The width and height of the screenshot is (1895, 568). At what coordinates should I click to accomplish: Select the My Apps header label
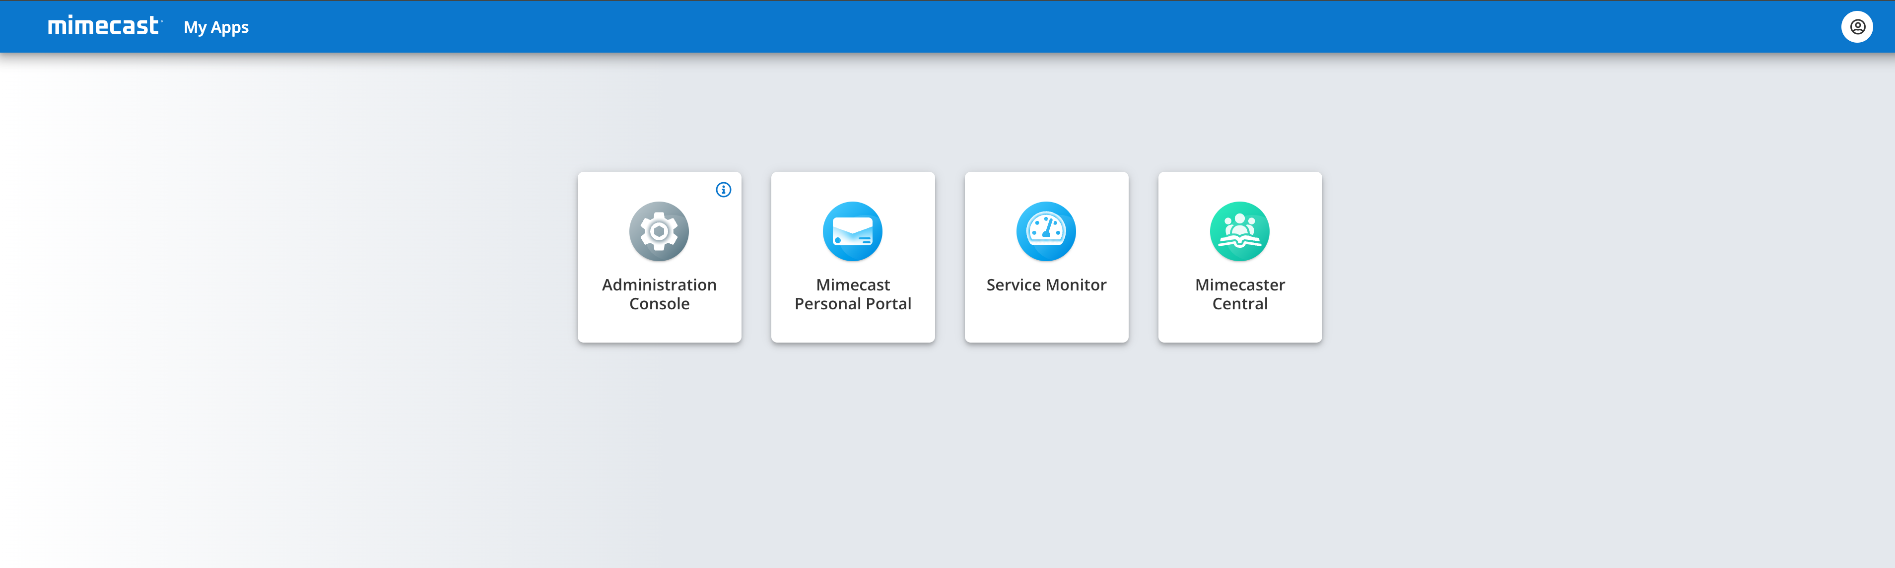click(x=216, y=27)
